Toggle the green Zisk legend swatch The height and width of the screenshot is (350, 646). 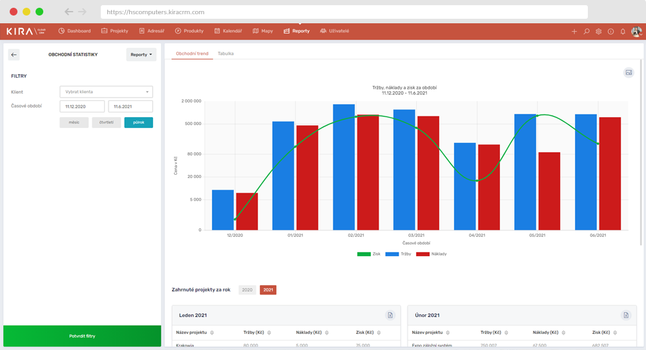(x=364, y=254)
